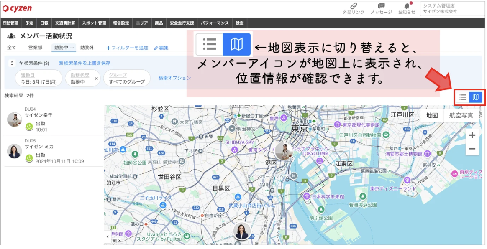Click 浦安市郷土博物館 map pin
487x249 pixels.
point(428,154)
